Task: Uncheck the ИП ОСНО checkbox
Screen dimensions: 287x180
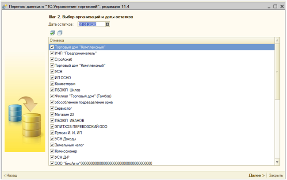Action: click(x=52, y=78)
